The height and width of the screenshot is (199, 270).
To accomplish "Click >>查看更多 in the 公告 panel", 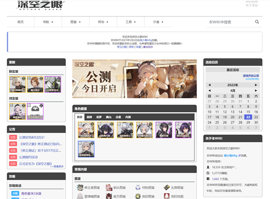I will point(57,166).
